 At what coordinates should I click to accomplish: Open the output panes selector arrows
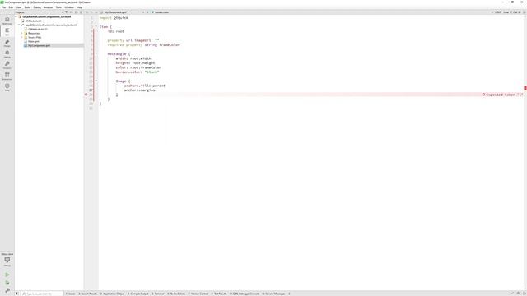tap(289, 294)
